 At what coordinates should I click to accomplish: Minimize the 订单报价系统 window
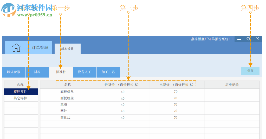(239, 39)
